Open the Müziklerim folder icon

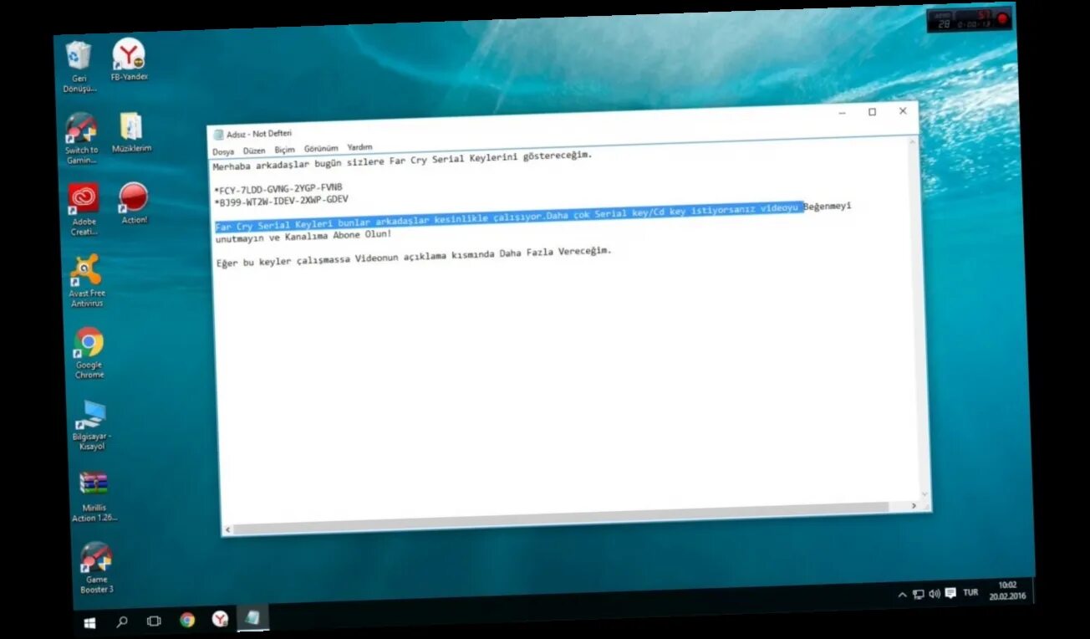tap(131, 132)
